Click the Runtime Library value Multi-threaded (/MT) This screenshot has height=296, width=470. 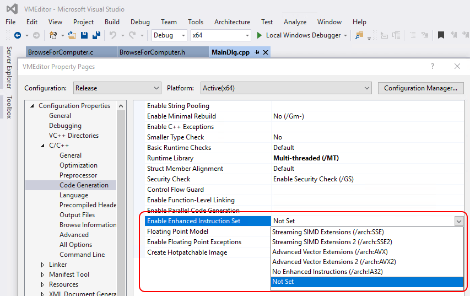[306, 158]
